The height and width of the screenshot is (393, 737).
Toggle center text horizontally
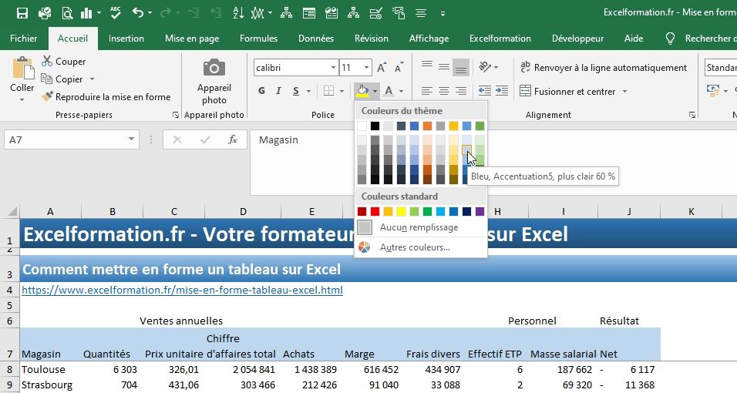[444, 91]
